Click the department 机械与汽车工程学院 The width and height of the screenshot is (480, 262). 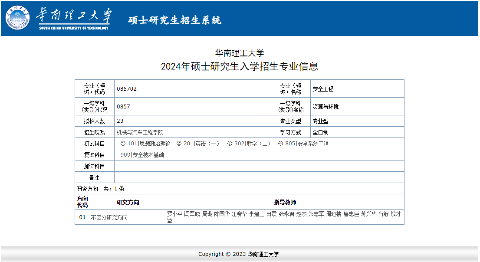(x=140, y=133)
